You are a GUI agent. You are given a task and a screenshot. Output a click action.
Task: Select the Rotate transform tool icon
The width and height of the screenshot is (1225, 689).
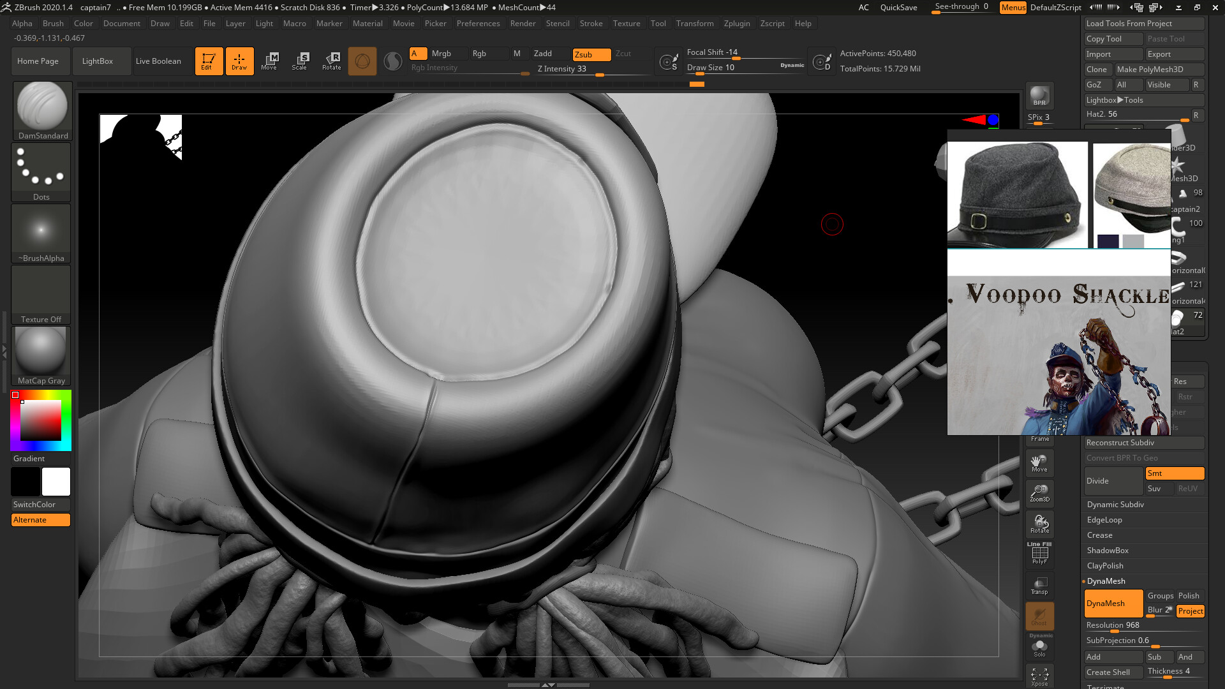(x=332, y=61)
